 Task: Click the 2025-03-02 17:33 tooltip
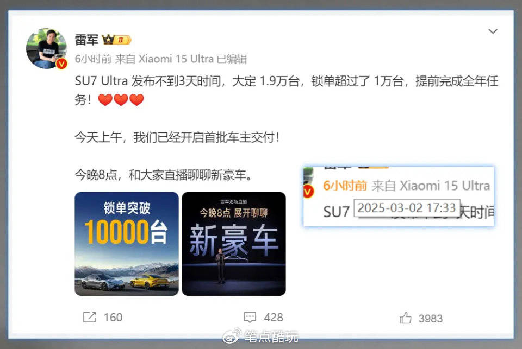point(407,208)
